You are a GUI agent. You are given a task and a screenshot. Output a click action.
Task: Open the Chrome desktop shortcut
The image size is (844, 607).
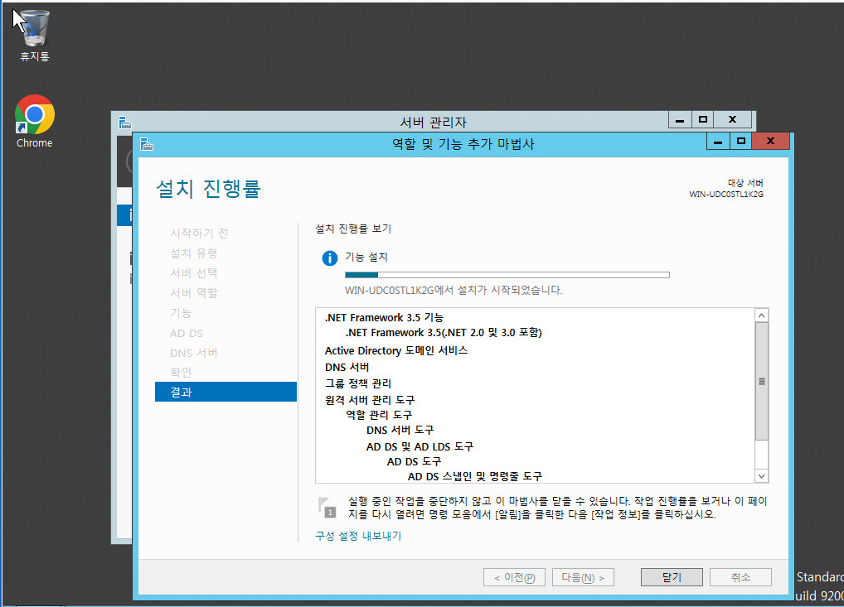coord(35,122)
